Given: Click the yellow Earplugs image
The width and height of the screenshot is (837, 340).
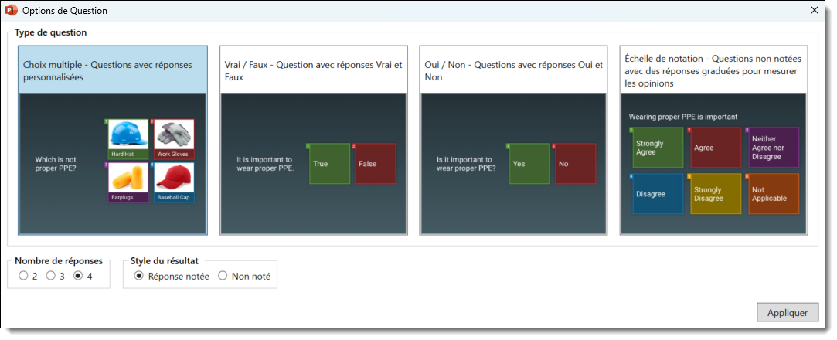Looking at the screenshot, I should [x=128, y=179].
